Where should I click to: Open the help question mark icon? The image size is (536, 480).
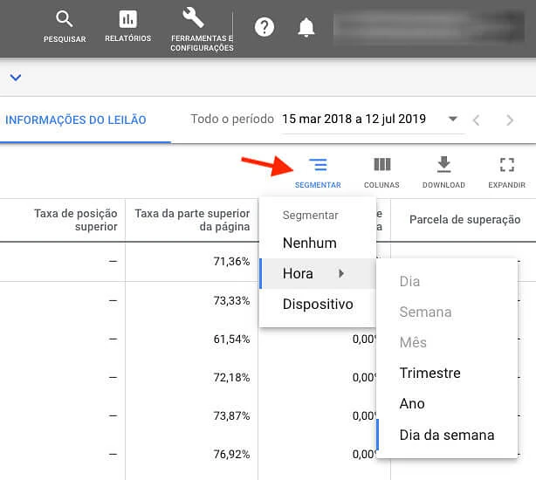265,27
